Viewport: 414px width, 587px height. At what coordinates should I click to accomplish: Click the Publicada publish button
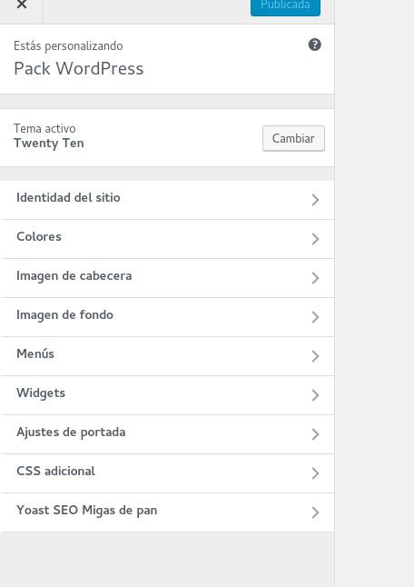pos(285,6)
